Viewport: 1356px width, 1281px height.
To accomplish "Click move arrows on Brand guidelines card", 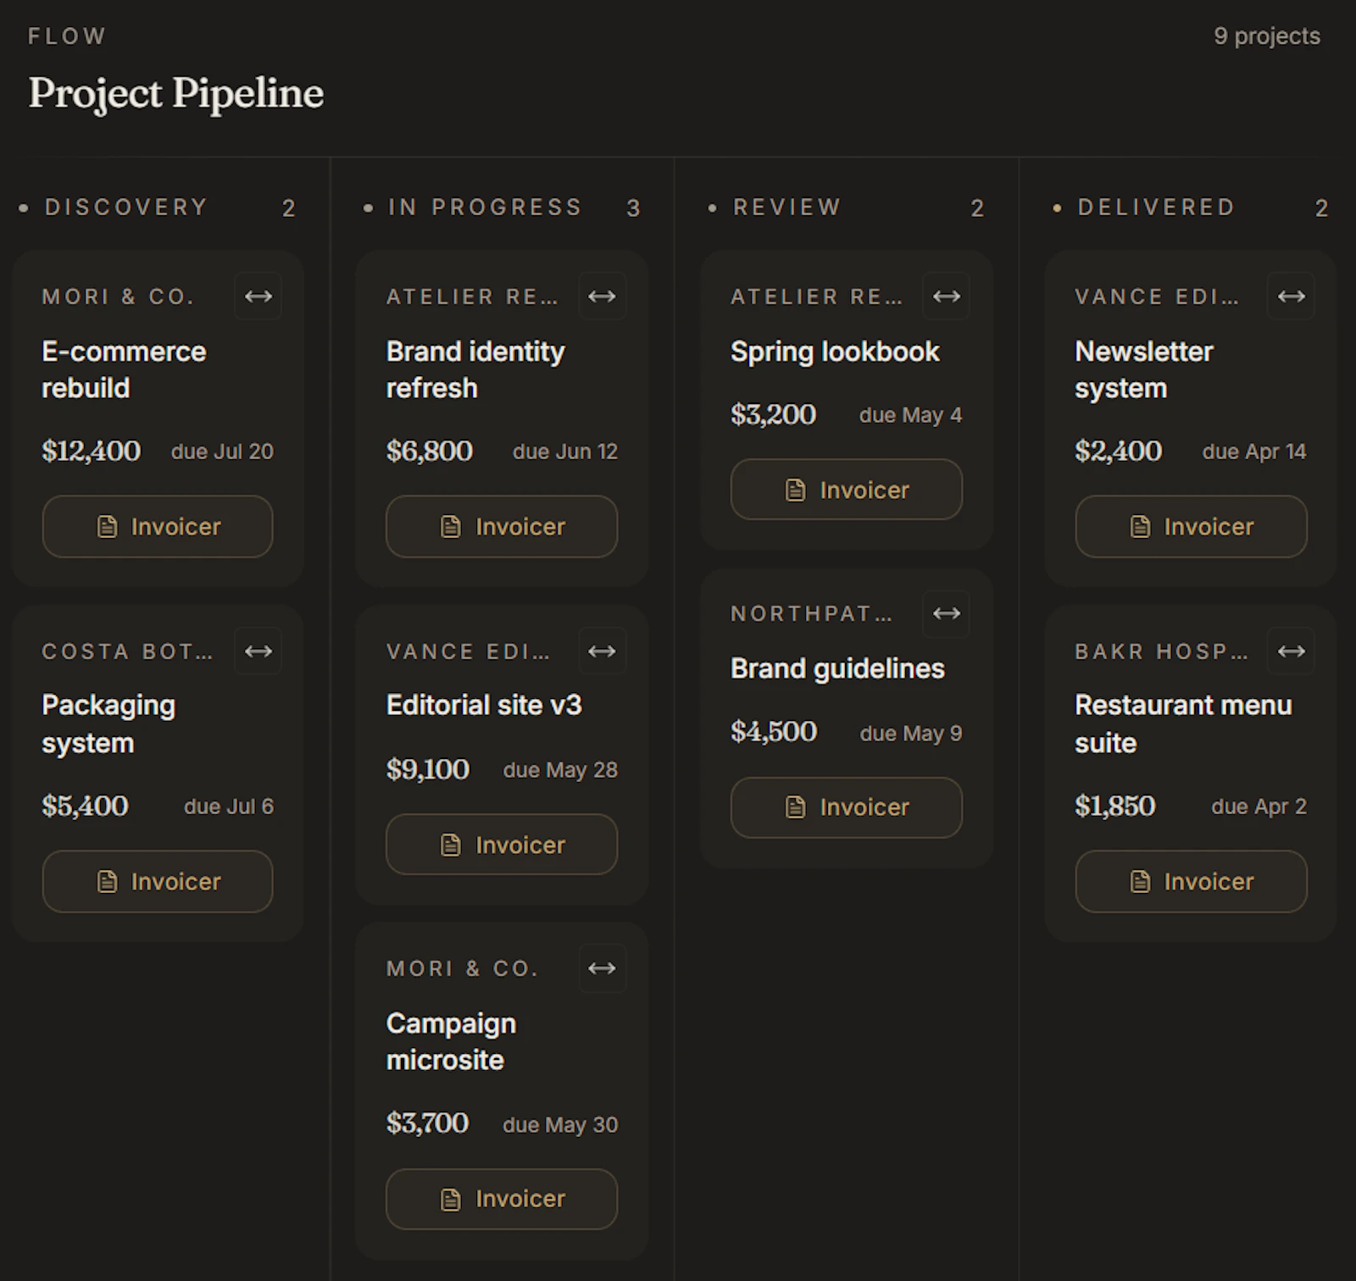I will click(x=947, y=613).
